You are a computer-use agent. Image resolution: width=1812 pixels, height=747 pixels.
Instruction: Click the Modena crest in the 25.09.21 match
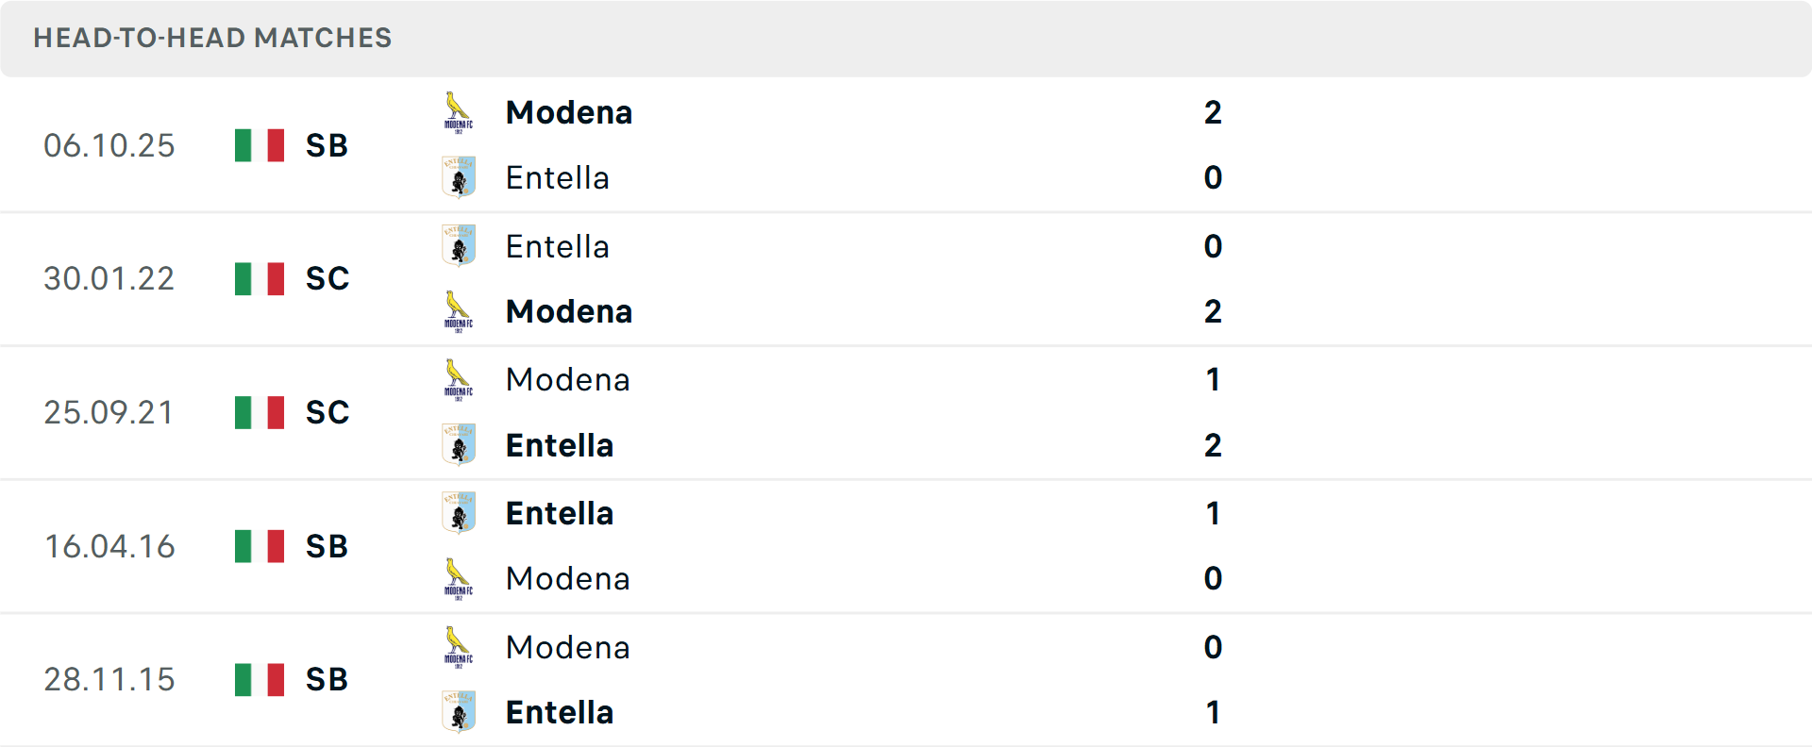(457, 379)
